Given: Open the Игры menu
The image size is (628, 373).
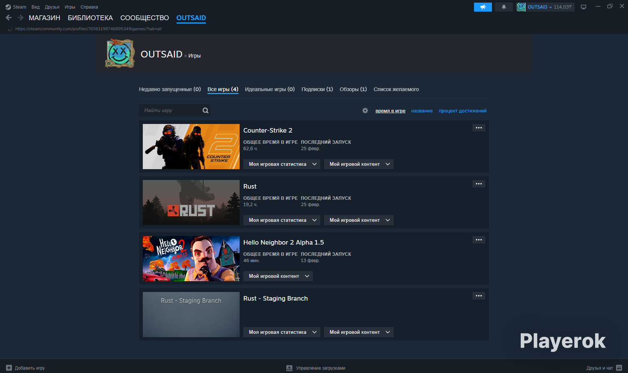Looking at the screenshot, I should pos(70,7).
